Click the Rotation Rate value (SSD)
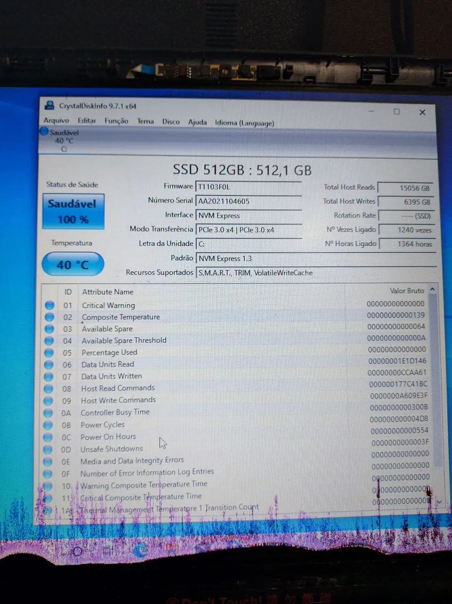This screenshot has width=452, height=604. (x=406, y=216)
